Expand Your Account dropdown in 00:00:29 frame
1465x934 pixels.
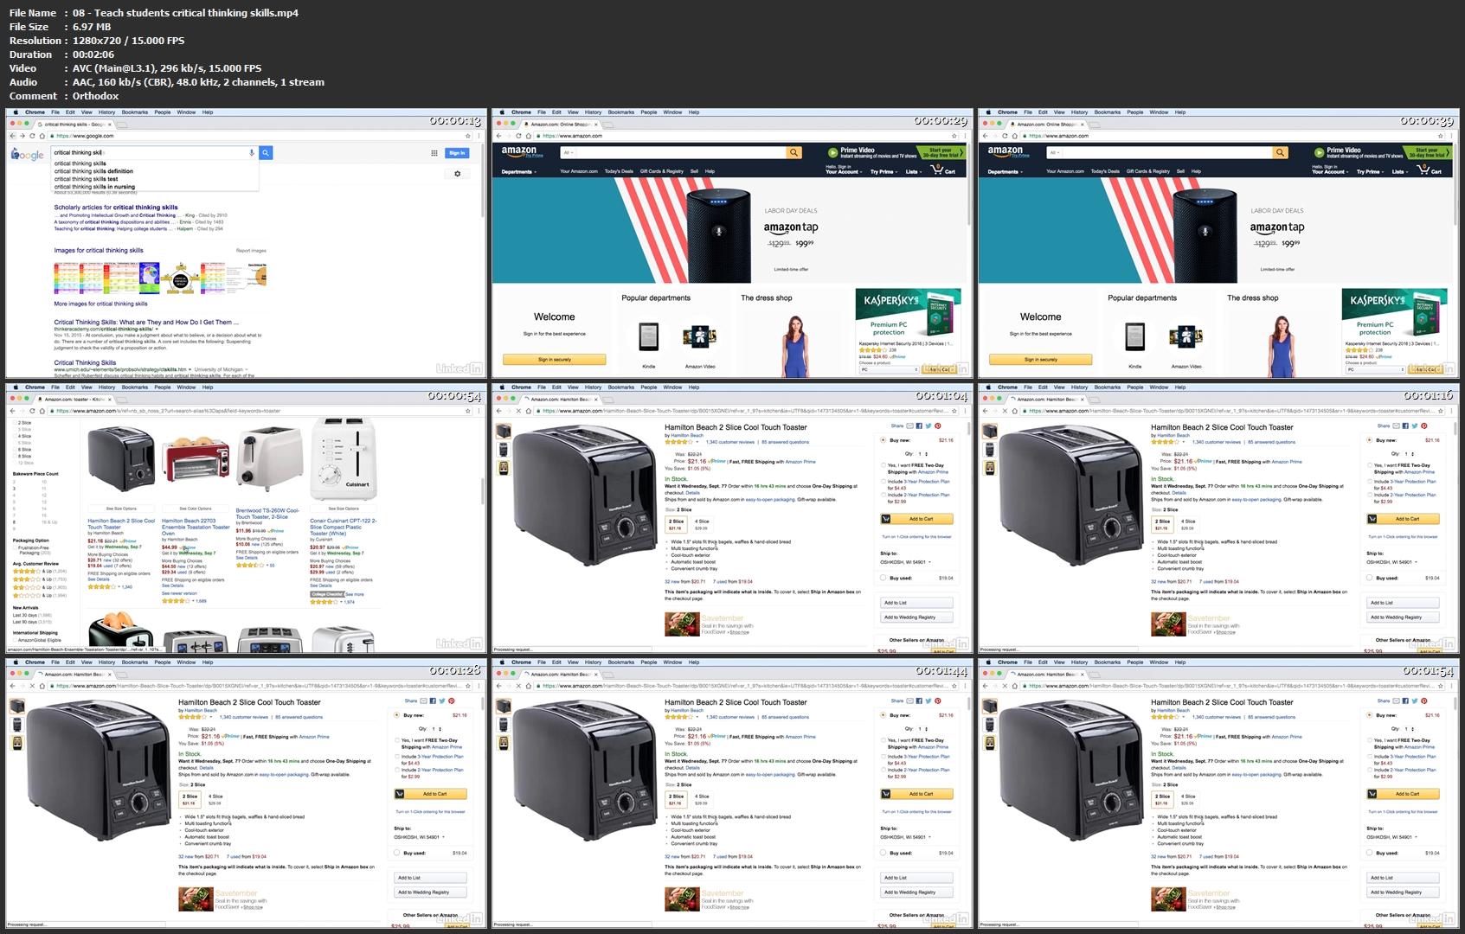[844, 171]
